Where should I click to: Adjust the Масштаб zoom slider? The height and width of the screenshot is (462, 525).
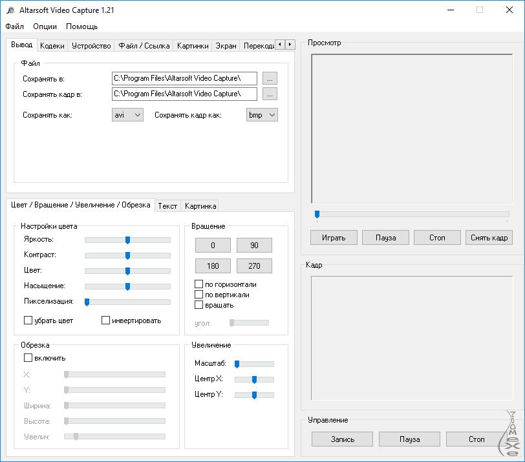pos(255,364)
